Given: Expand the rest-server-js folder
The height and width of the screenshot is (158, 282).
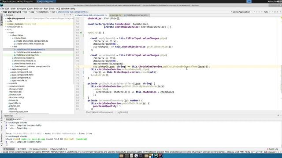Looking at the screenshot, I should click(x=6, y=27).
